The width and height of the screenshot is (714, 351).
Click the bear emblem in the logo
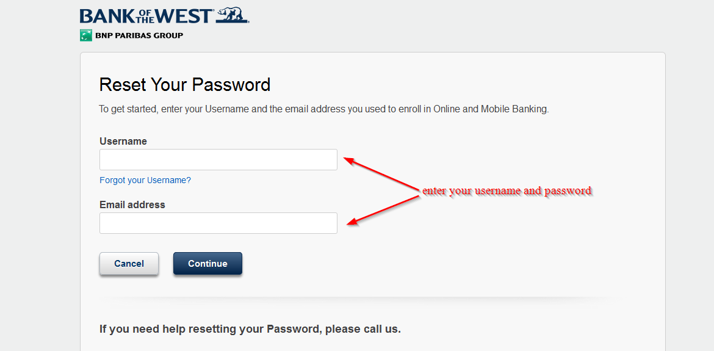pos(232,15)
